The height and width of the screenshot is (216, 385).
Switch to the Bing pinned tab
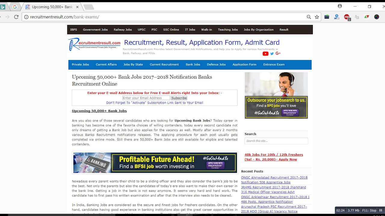click(3, 7)
